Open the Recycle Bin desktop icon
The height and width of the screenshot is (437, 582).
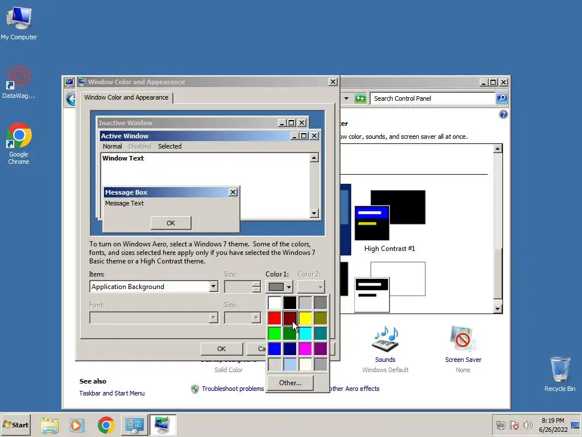tap(560, 374)
